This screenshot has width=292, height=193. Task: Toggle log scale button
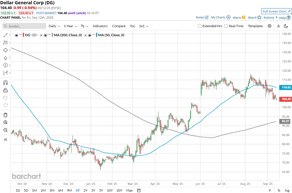tap(287, 190)
